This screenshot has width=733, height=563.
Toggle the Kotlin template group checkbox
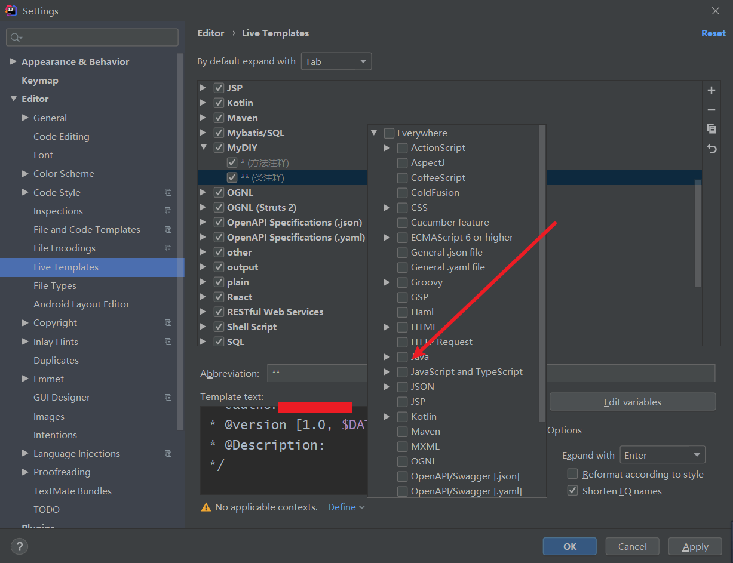click(219, 103)
